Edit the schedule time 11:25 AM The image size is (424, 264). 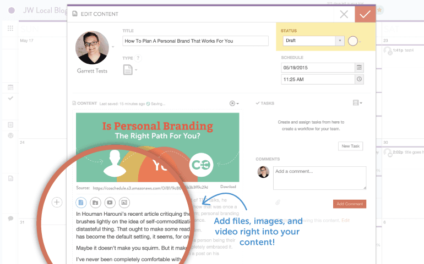[x=318, y=79]
